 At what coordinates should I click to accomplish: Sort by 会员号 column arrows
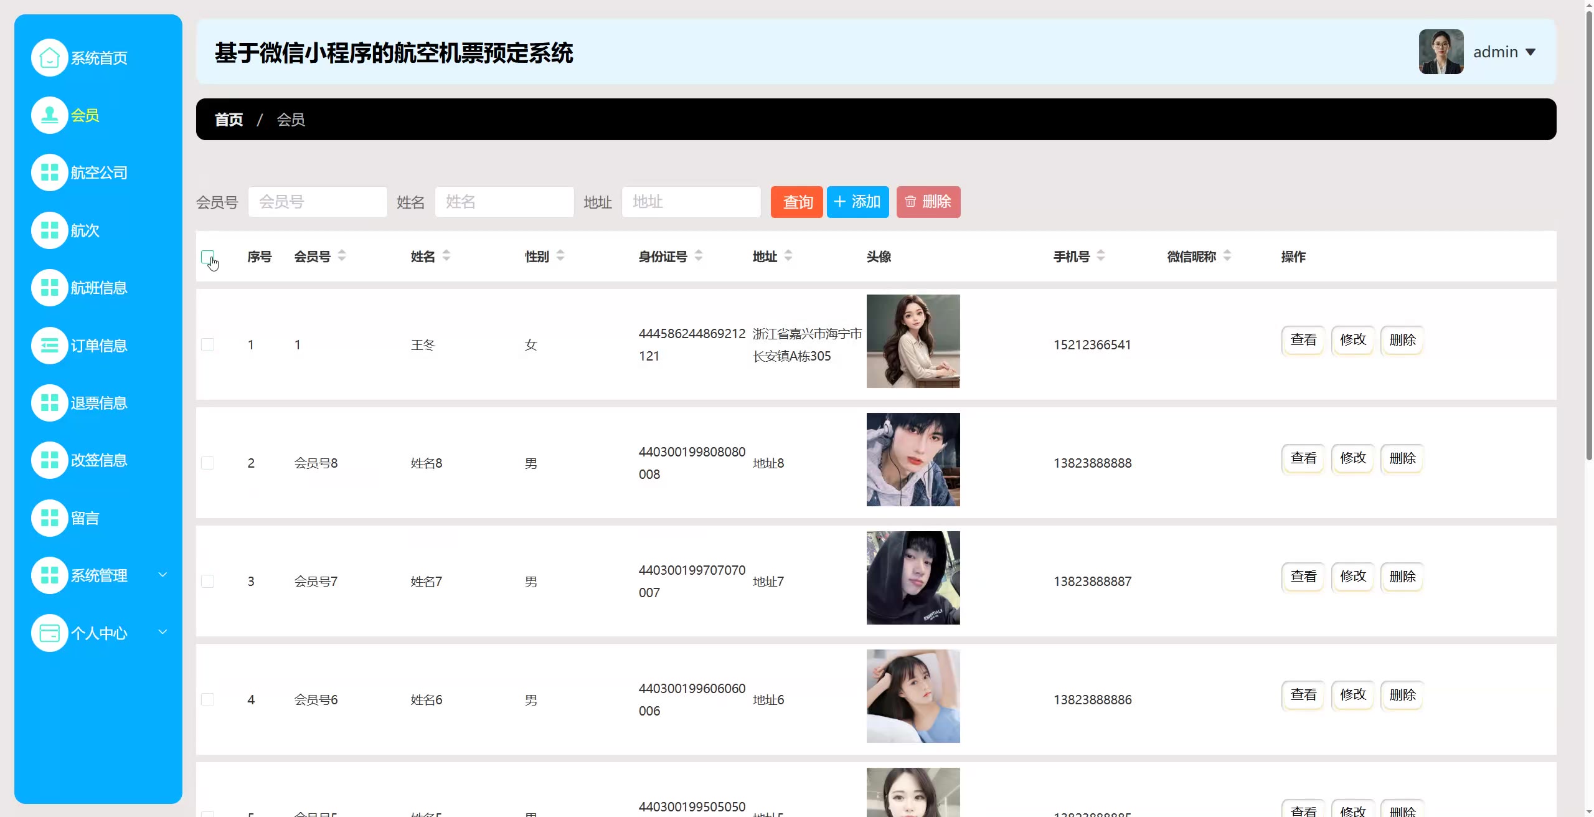pos(342,256)
